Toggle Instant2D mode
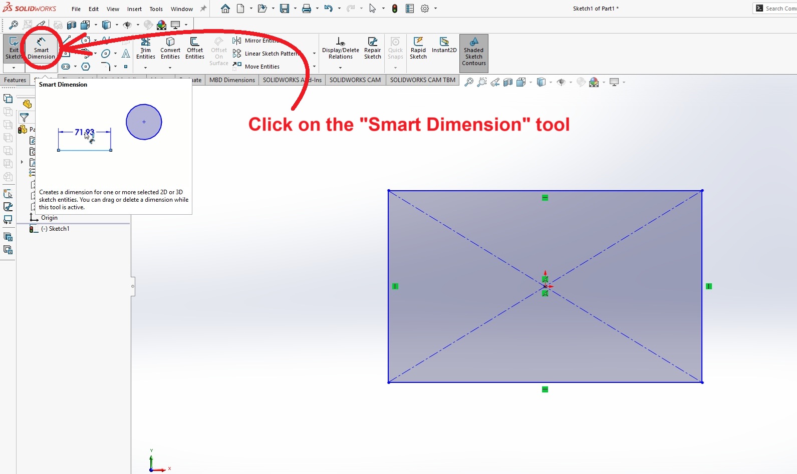797x474 pixels. (444, 45)
